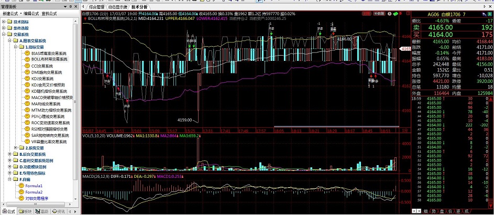The width and height of the screenshot is (494, 215).
Task: Collapse the A.图表交易系统 node
Action: pos(10,41)
